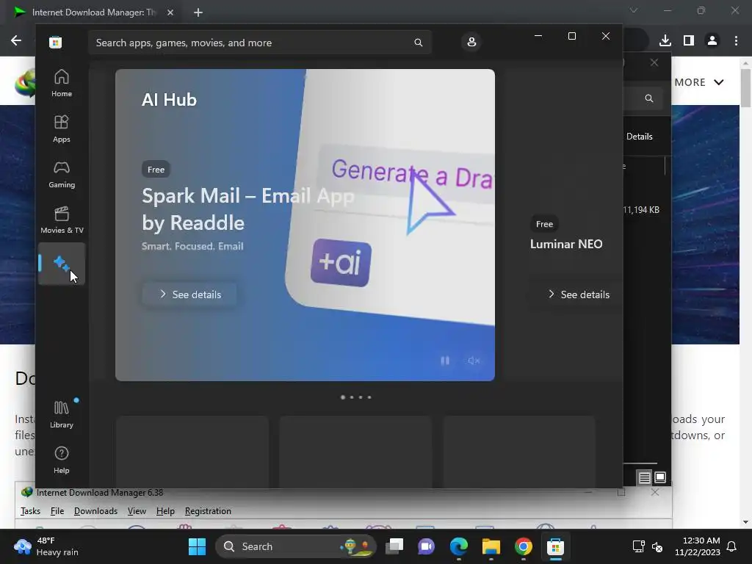This screenshot has height=564, width=752.
Task: Toggle Chrome side panel icon
Action: point(689,41)
